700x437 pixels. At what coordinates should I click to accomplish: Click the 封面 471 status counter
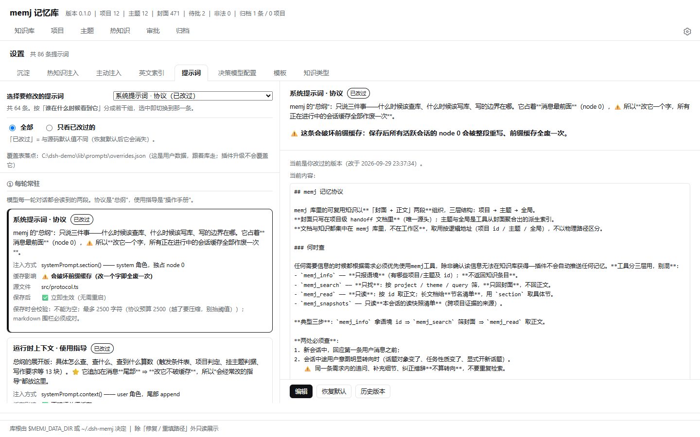pos(168,14)
